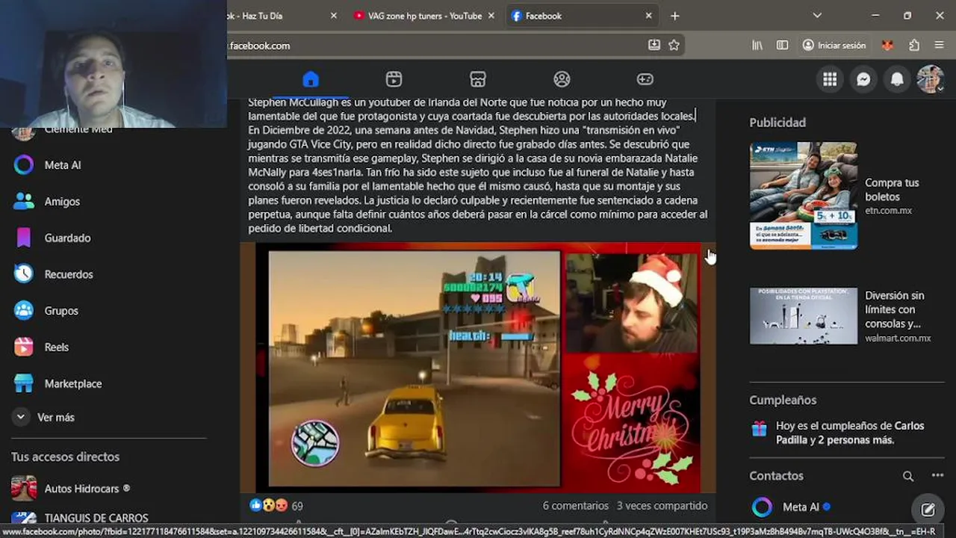This screenshot has height=538, width=956.
Task: Open Walmart PlayStation ad image
Action: pos(804,316)
